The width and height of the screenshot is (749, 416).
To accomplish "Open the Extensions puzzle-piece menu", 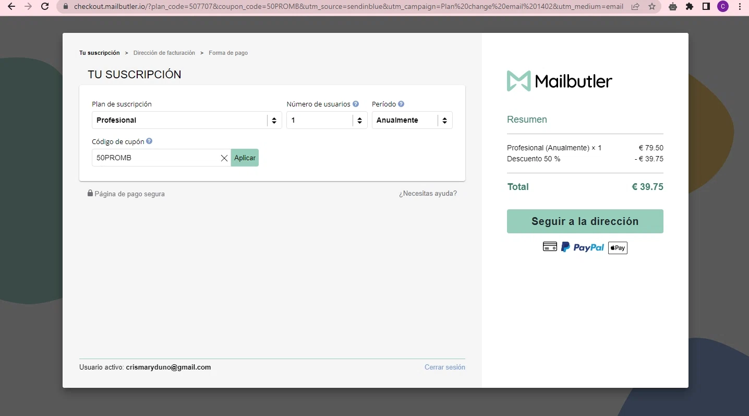I will (x=690, y=7).
